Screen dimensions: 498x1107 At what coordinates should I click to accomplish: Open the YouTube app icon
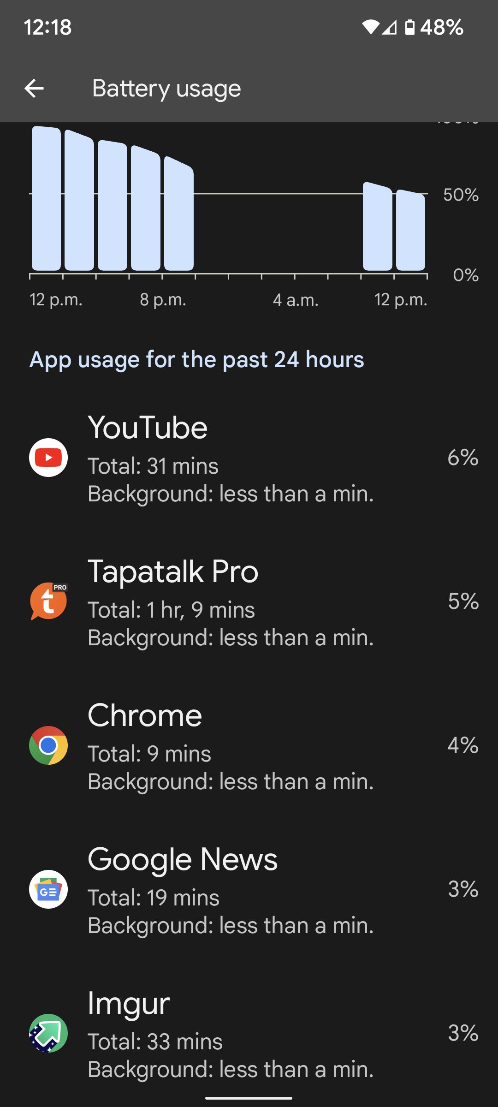coord(48,458)
